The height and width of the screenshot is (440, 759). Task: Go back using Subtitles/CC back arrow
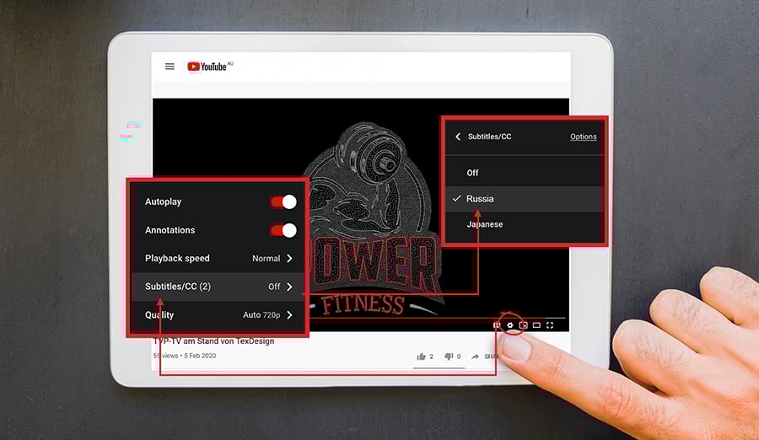(458, 137)
